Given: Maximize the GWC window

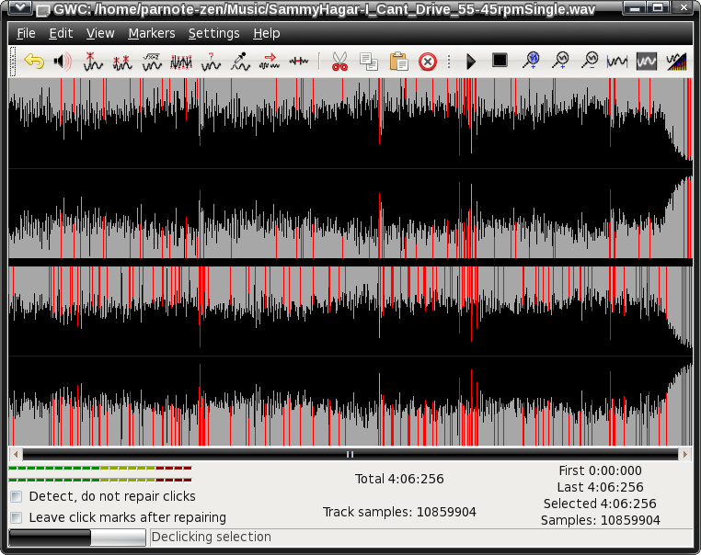Looking at the screenshot, I should [x=658, y=7].
